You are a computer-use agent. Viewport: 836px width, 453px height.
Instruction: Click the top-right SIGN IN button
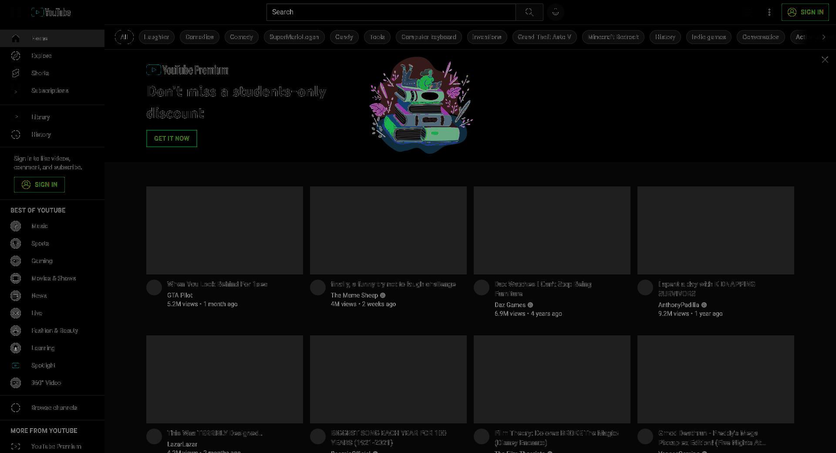(x=805, y=12)
